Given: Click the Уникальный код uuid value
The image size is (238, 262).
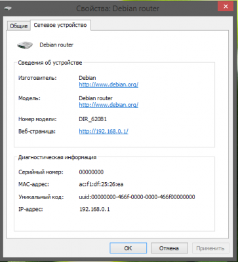Looking at the screenshot, I should coord(137,197).
